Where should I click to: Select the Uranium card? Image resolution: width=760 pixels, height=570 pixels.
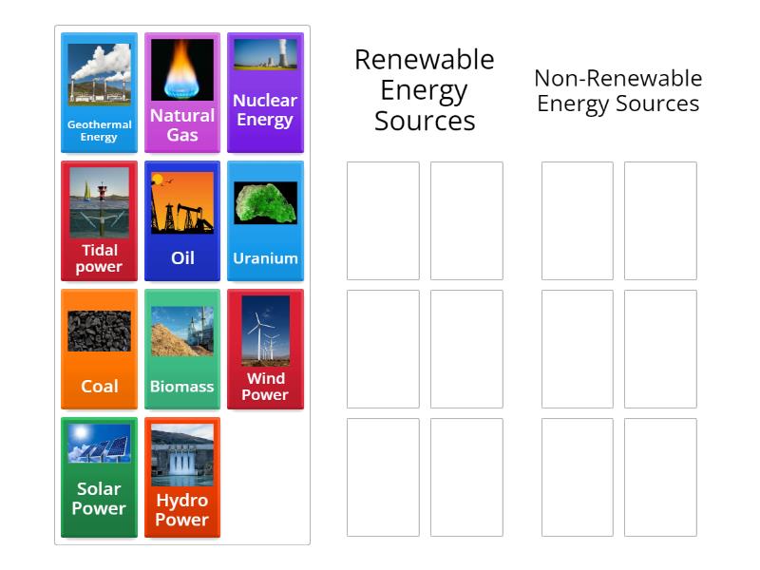tap(265, 219)
